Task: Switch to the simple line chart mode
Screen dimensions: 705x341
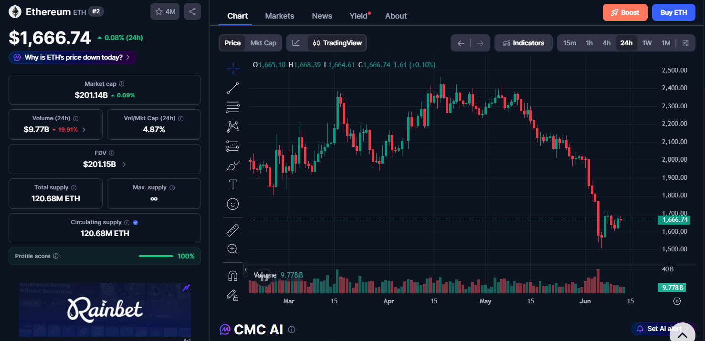Action: 296,43
